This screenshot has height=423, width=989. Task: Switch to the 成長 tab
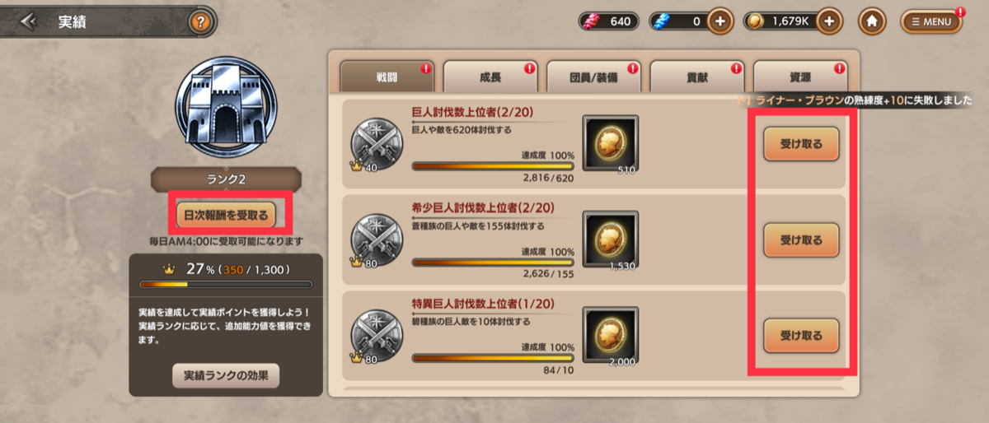tap(490, 77)
